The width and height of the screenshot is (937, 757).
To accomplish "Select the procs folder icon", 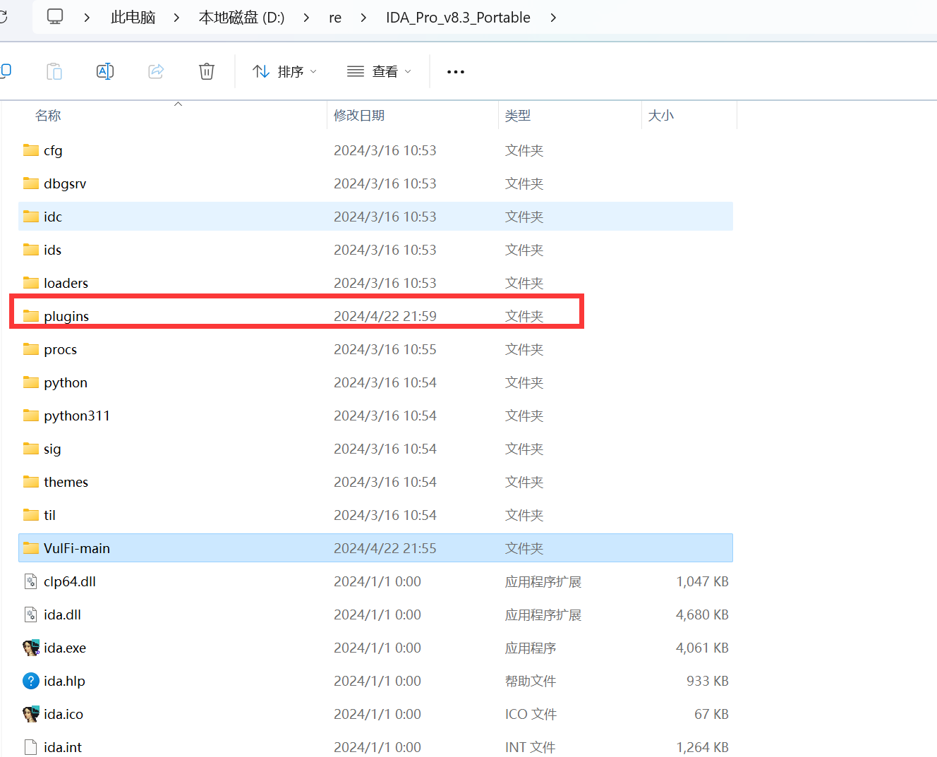I will click(x=31, y=349).
